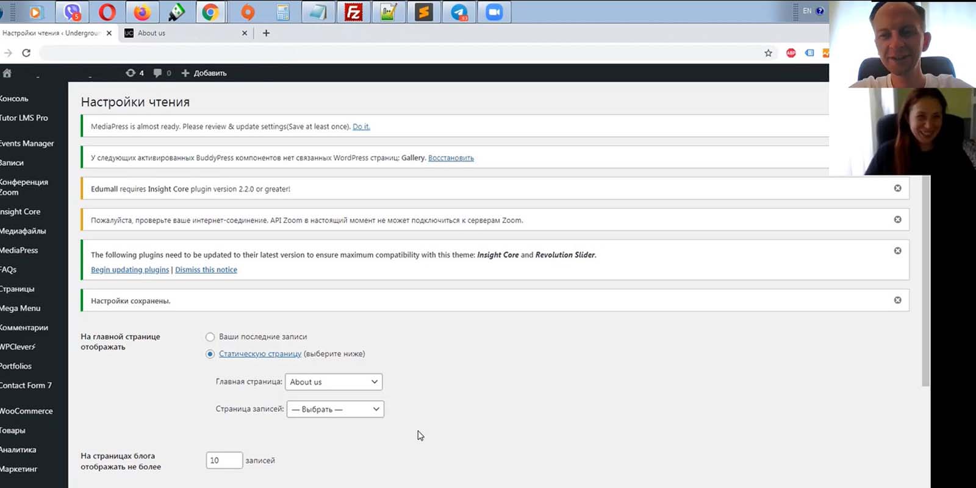Viewport: 976px width, 488px height.
Task: Click the blog posts count field
Action: coord(224,461)
